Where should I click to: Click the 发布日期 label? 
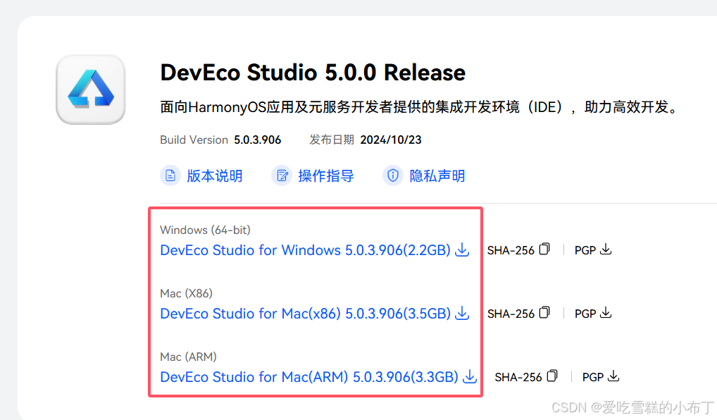332,140
